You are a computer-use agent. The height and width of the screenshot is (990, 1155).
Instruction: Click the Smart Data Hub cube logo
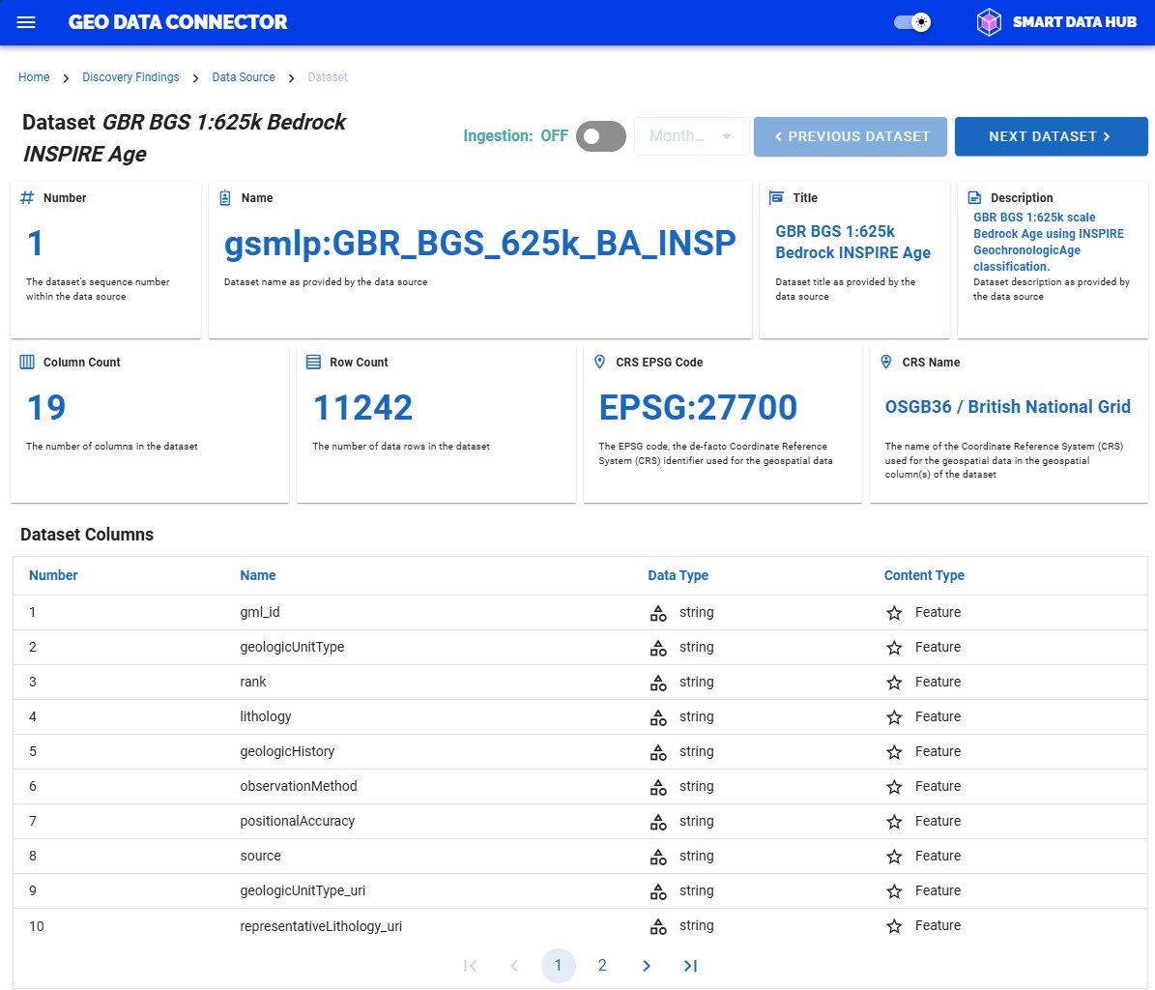coord(989,22)
